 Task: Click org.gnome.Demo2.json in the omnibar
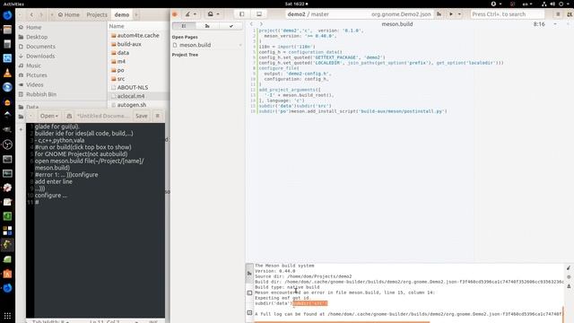[401, 14]
